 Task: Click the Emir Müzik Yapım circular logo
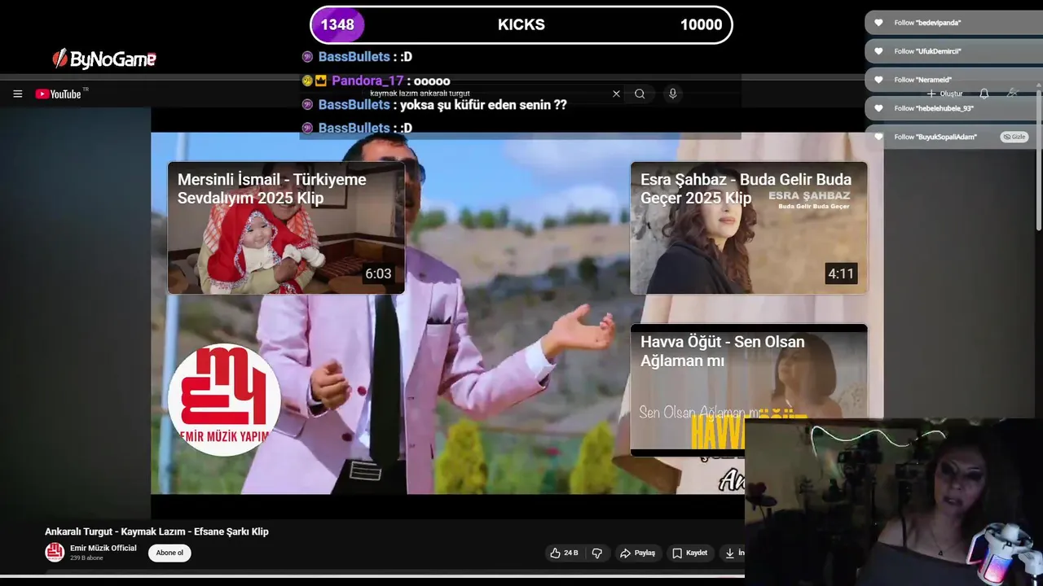pyautogui.click(x=224, y=400)
